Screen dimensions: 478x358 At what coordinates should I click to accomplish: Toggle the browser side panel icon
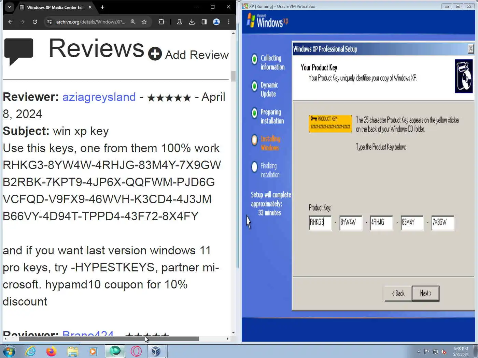tap(204, 22)
